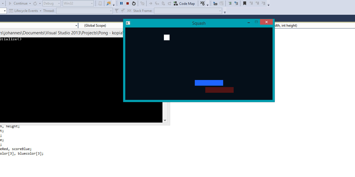Open the Code Map
The height and width of the screenshot is (177, 355).
[184, 3]
